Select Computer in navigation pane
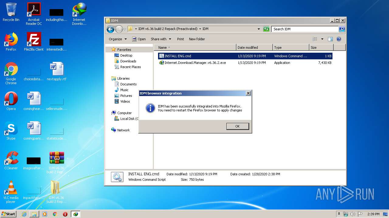Viewport: 389px width, 218px height. tap(124, 113)
